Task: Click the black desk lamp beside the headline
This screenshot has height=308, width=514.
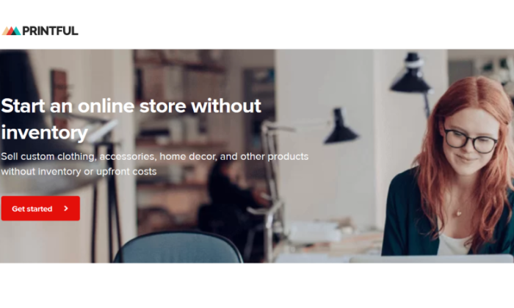Action: click(x=341, y=127)
